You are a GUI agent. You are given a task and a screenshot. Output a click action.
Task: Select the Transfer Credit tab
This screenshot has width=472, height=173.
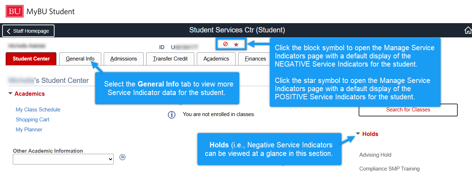(170, 59)
